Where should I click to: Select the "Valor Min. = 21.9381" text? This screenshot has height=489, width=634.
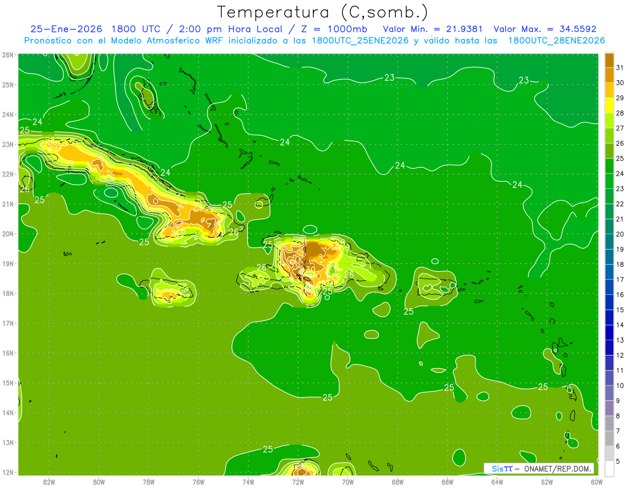point(433,29)
